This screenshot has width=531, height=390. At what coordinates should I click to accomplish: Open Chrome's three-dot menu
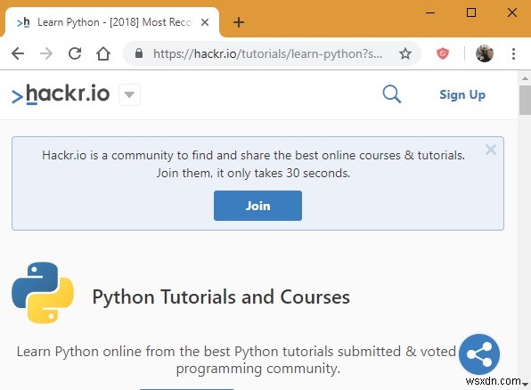pyautogui.click(x=513, y=53)
